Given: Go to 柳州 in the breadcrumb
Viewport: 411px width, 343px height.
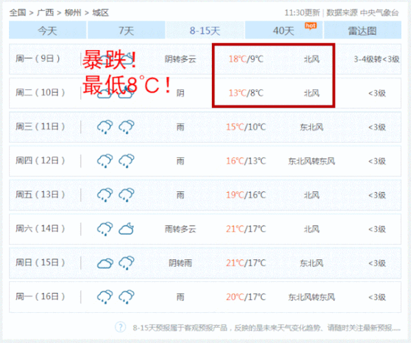Looking at the screenshot, I should (73, 12).
